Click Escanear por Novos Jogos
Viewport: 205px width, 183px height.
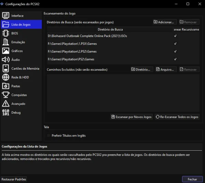tap(132, 117)
